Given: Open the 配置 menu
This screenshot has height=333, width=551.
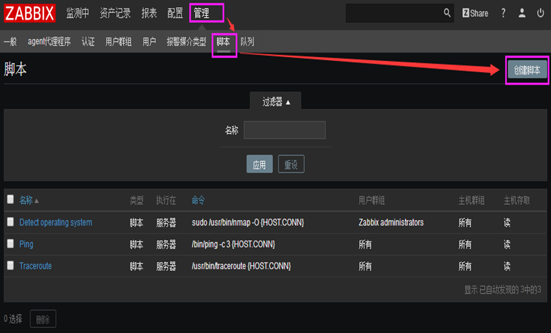Looking at the screenshot, I should (175, 14).
